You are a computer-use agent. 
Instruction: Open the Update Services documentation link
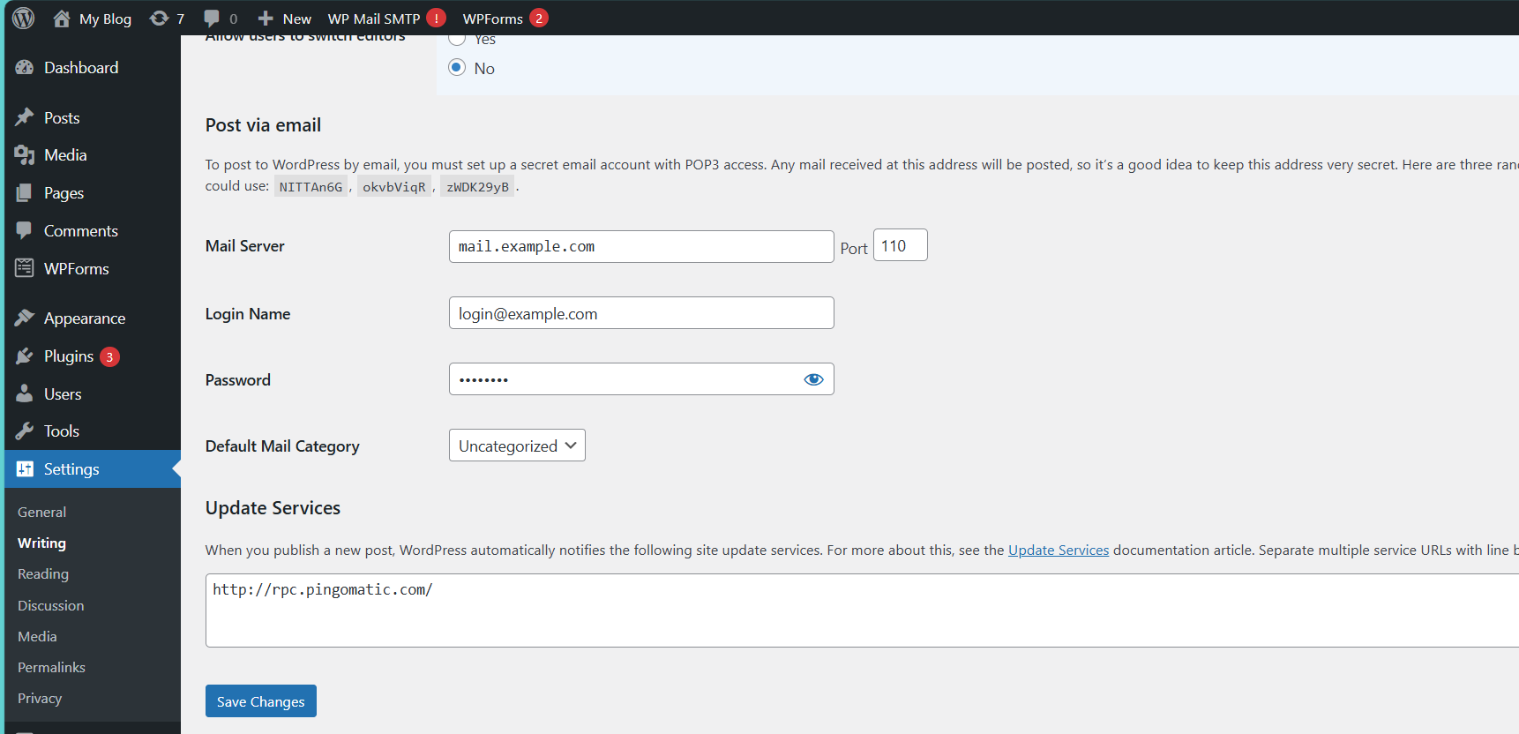[x=1059, y=550]
